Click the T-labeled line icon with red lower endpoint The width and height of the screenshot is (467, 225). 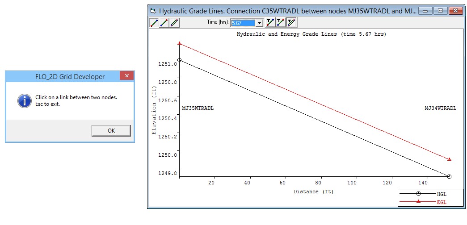point(270,22)
